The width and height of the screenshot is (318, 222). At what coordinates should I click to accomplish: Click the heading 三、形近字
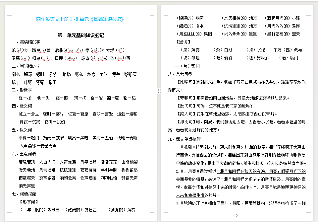tap(22, 90)
